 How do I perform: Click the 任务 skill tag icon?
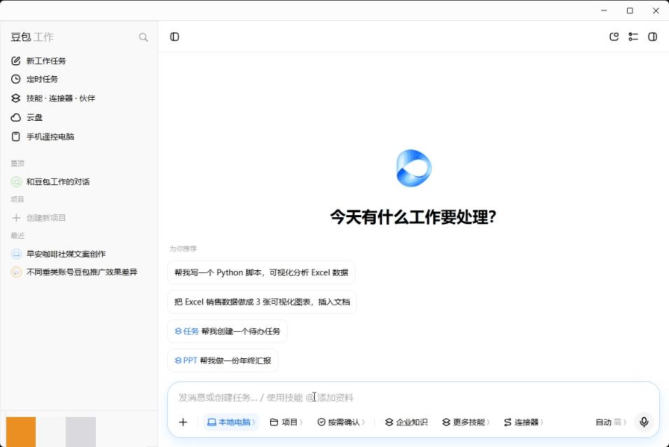click(178, 331)
